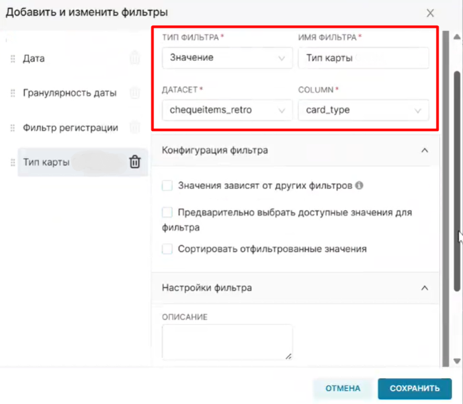Delete the Тип карты filter with trash icon
463x404 pixels.
134,162
